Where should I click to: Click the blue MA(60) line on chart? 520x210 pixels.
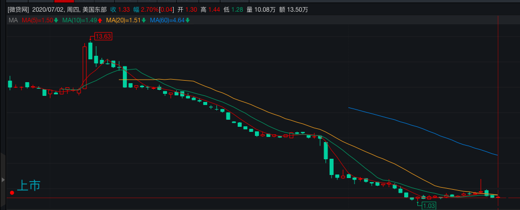[423, 128]
